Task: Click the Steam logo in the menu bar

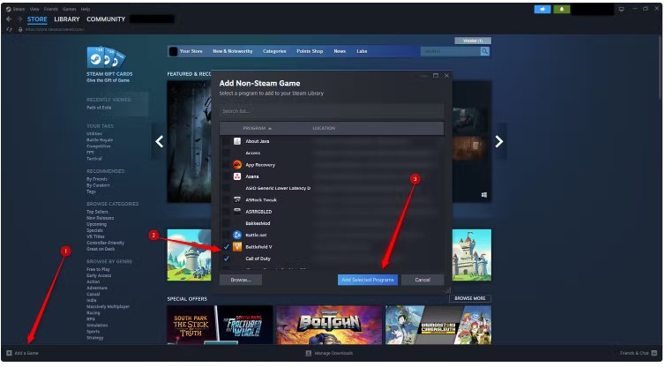Action: [9, 9]
